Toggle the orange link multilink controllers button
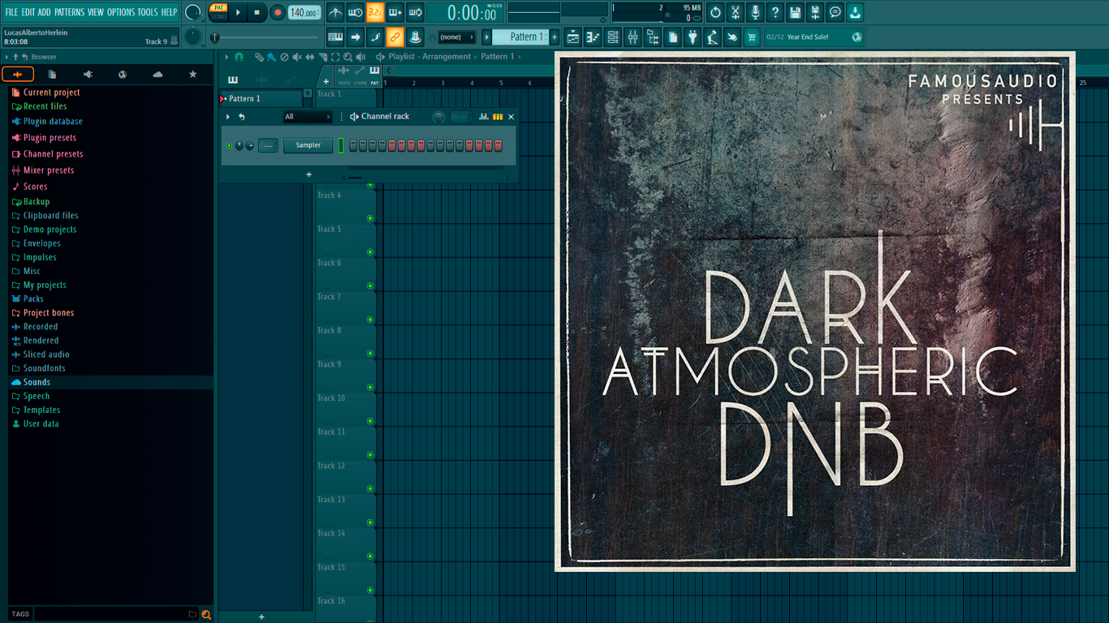The height and width of the screenshot is (623, 1109). [395, 37]
